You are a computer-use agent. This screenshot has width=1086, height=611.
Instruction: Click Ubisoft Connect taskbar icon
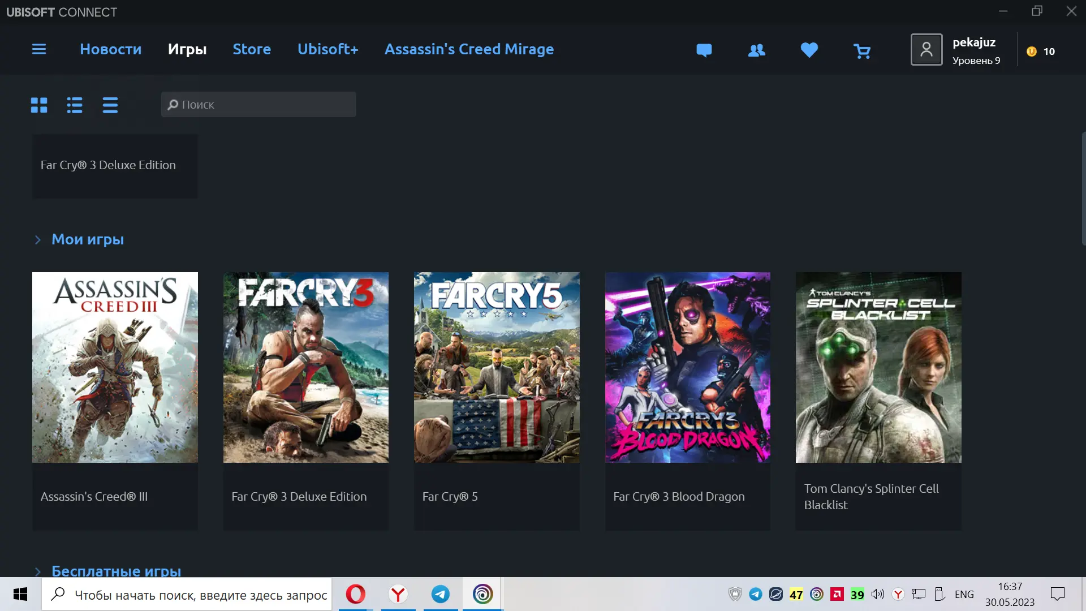pos(482,594)
